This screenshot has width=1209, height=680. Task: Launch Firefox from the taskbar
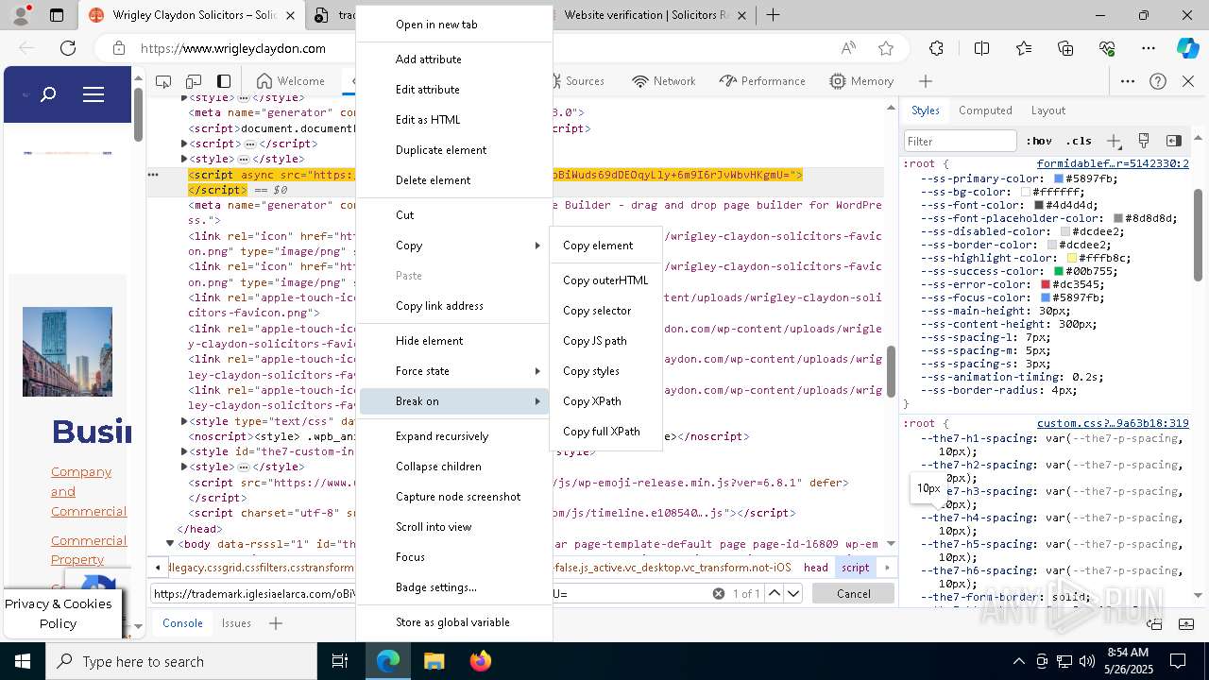481,661
